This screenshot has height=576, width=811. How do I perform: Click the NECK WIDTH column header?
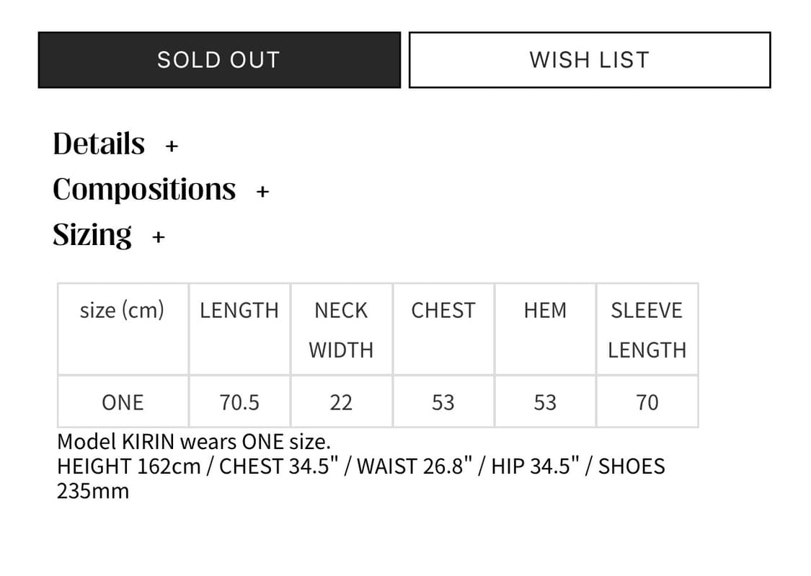coord(341,329)
